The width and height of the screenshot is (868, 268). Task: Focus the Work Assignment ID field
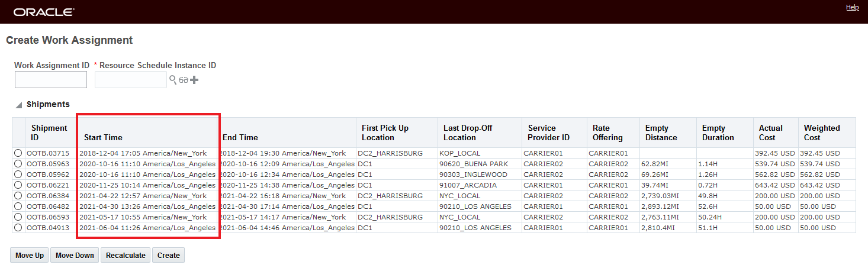(51, 80)
